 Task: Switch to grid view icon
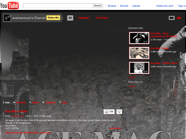click(x=179, y=18)
